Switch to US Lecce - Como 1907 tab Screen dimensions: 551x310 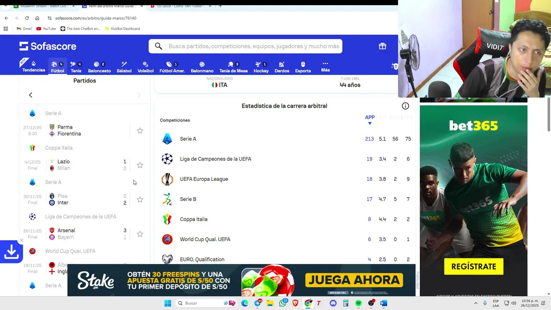[180, 6]
